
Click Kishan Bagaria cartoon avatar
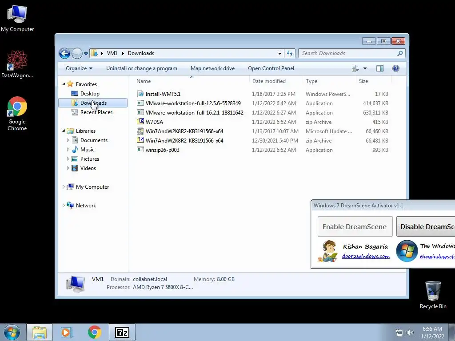[x=328, y=251]
